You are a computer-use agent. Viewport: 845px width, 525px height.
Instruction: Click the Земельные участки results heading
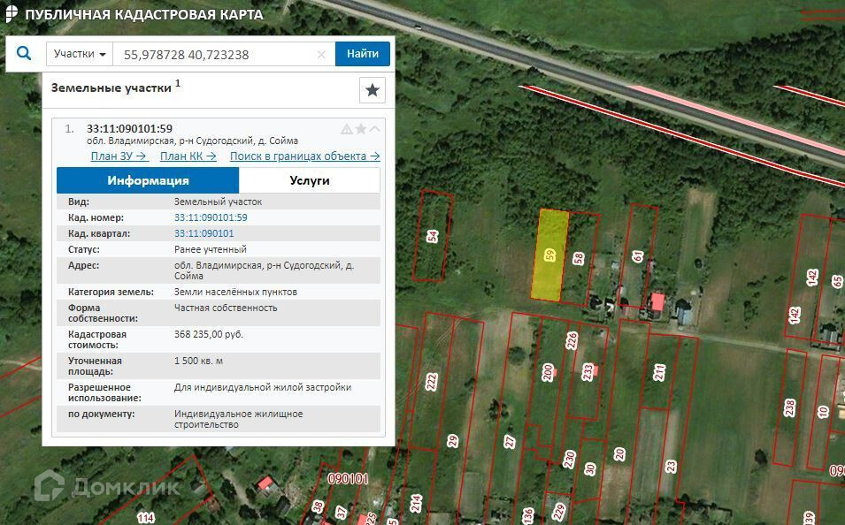coord(111,87)
